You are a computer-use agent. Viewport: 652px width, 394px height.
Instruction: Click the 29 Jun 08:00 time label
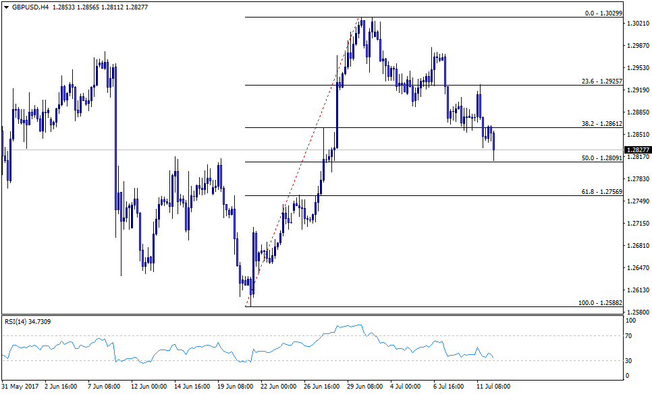(x=364, y=387)
